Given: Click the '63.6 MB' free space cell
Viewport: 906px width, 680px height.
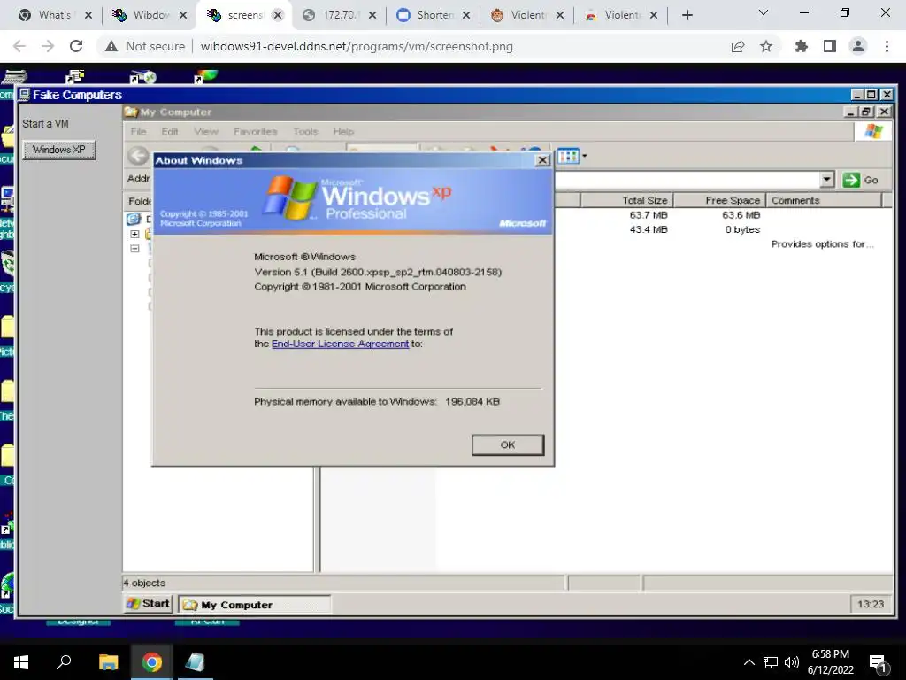Looking at the screenshot, I should (x=741, y=215).
